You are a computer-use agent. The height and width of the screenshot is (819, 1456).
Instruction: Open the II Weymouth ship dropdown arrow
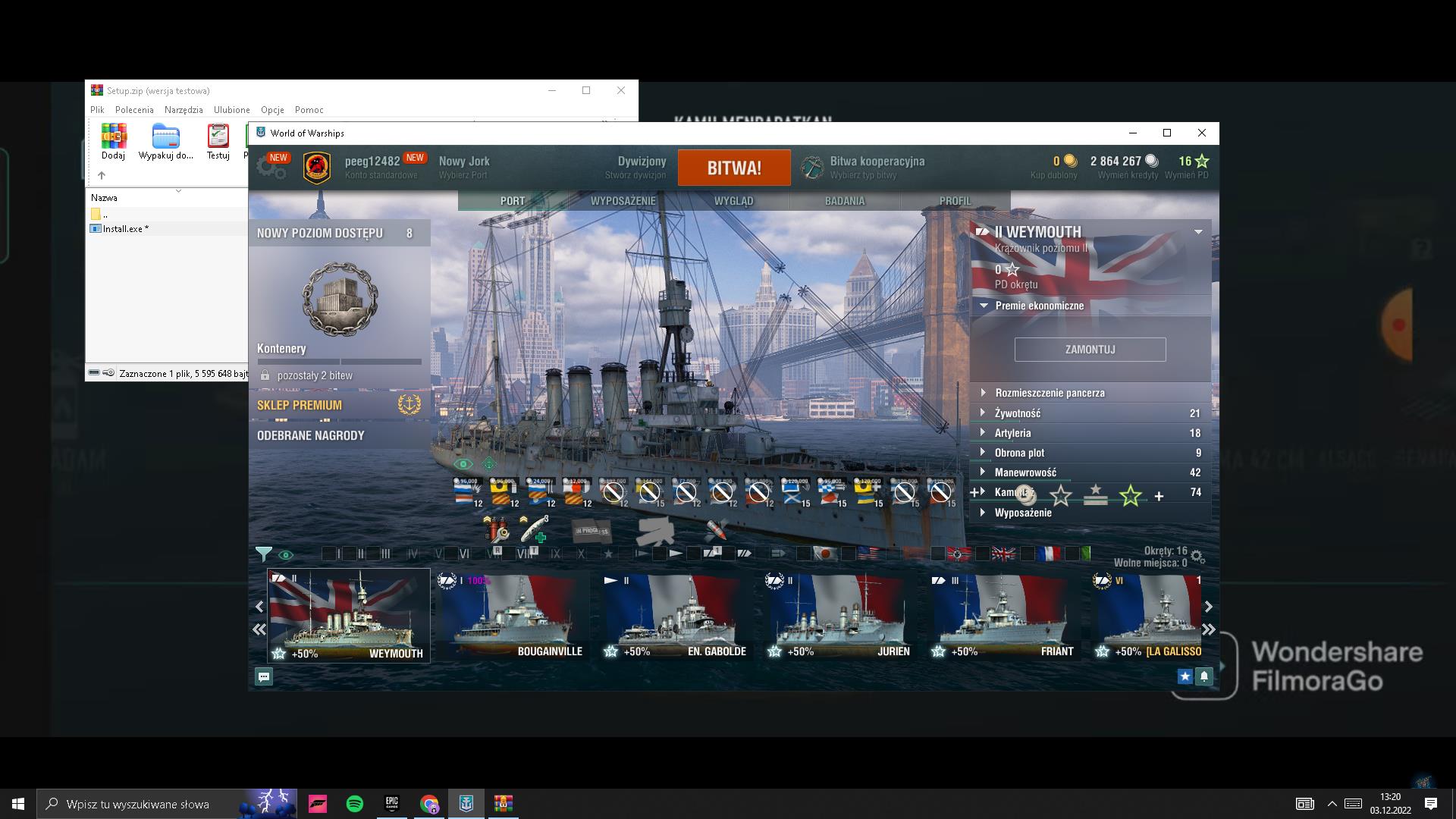pos(1198,232)
